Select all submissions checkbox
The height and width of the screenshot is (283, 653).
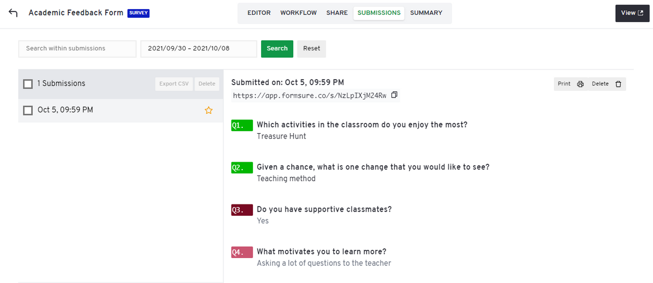click(28, 84)
